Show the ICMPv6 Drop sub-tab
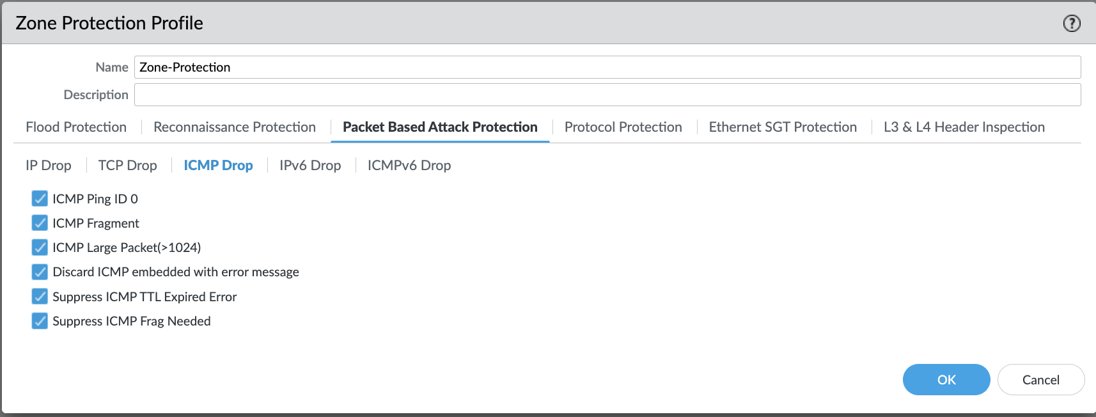Image resolution: width=1096 pixels, height=417 pixels. [409, 165]
